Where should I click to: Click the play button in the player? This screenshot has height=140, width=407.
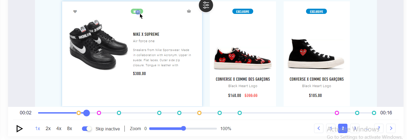click(x=19, y=129)
